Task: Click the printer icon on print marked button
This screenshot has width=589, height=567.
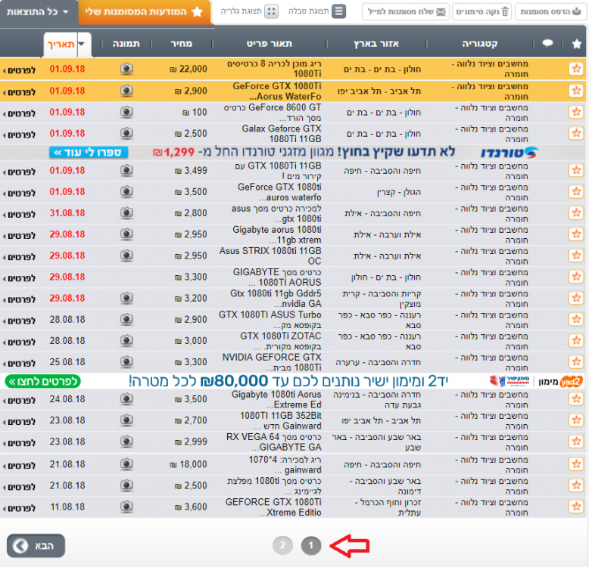Action: [x=577, y=11]
